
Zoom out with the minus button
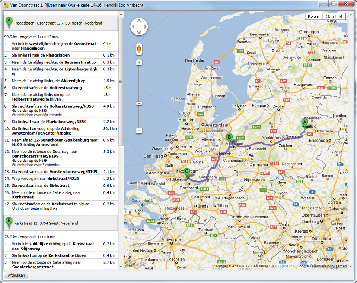(x=139, y=131)
